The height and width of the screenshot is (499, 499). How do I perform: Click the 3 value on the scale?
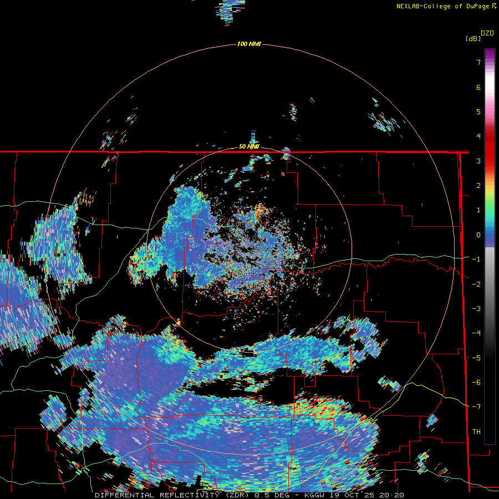coord(478,161)
